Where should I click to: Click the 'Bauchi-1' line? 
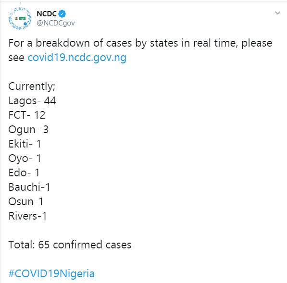(x=29, y=187)
